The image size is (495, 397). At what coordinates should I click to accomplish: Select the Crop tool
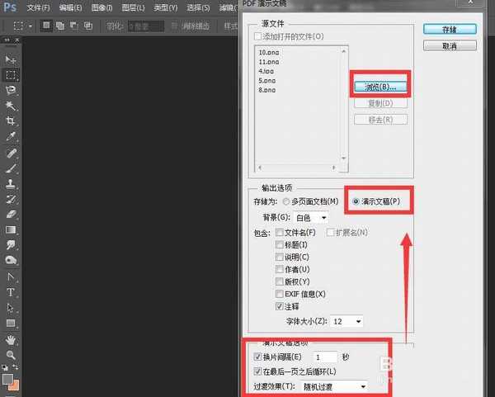point(11,121)
